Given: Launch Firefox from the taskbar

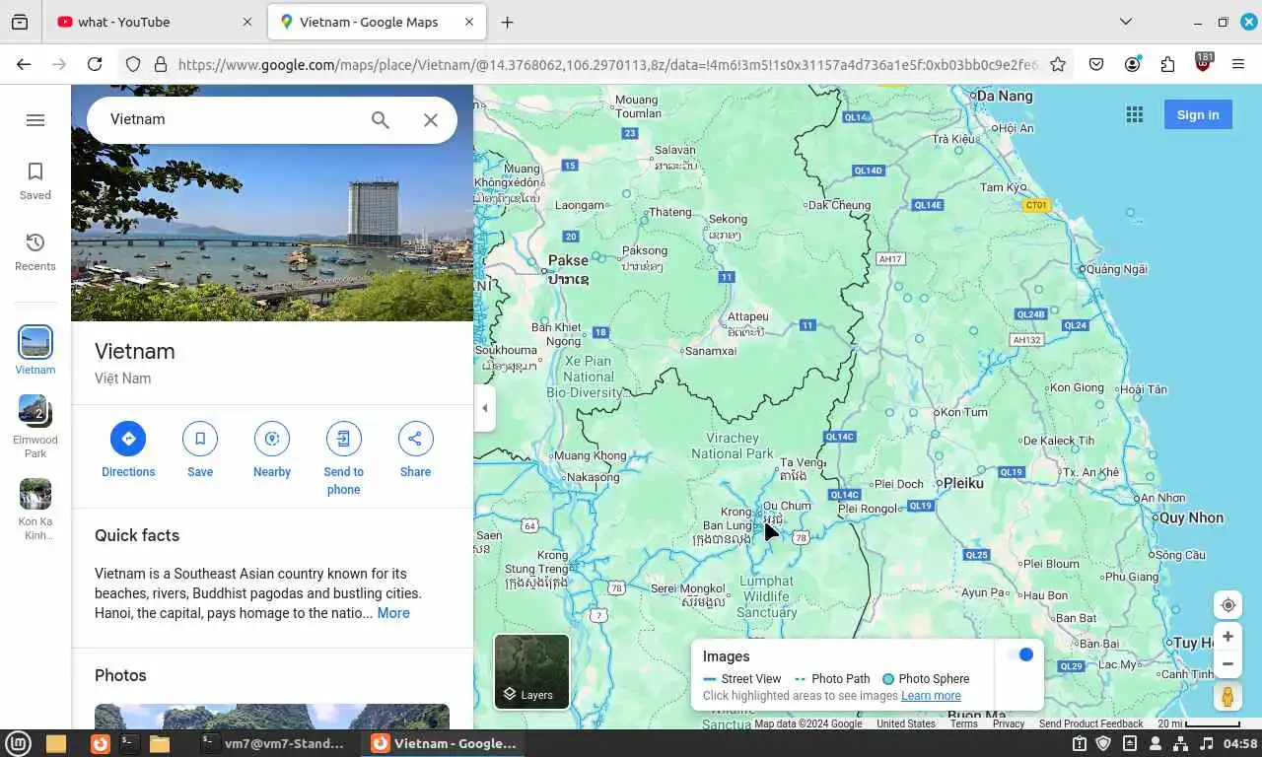Looking at the screenshot, I should point(100,743).
